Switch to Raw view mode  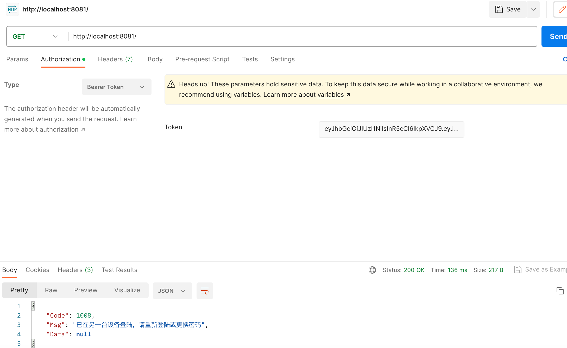pos(51,290)
